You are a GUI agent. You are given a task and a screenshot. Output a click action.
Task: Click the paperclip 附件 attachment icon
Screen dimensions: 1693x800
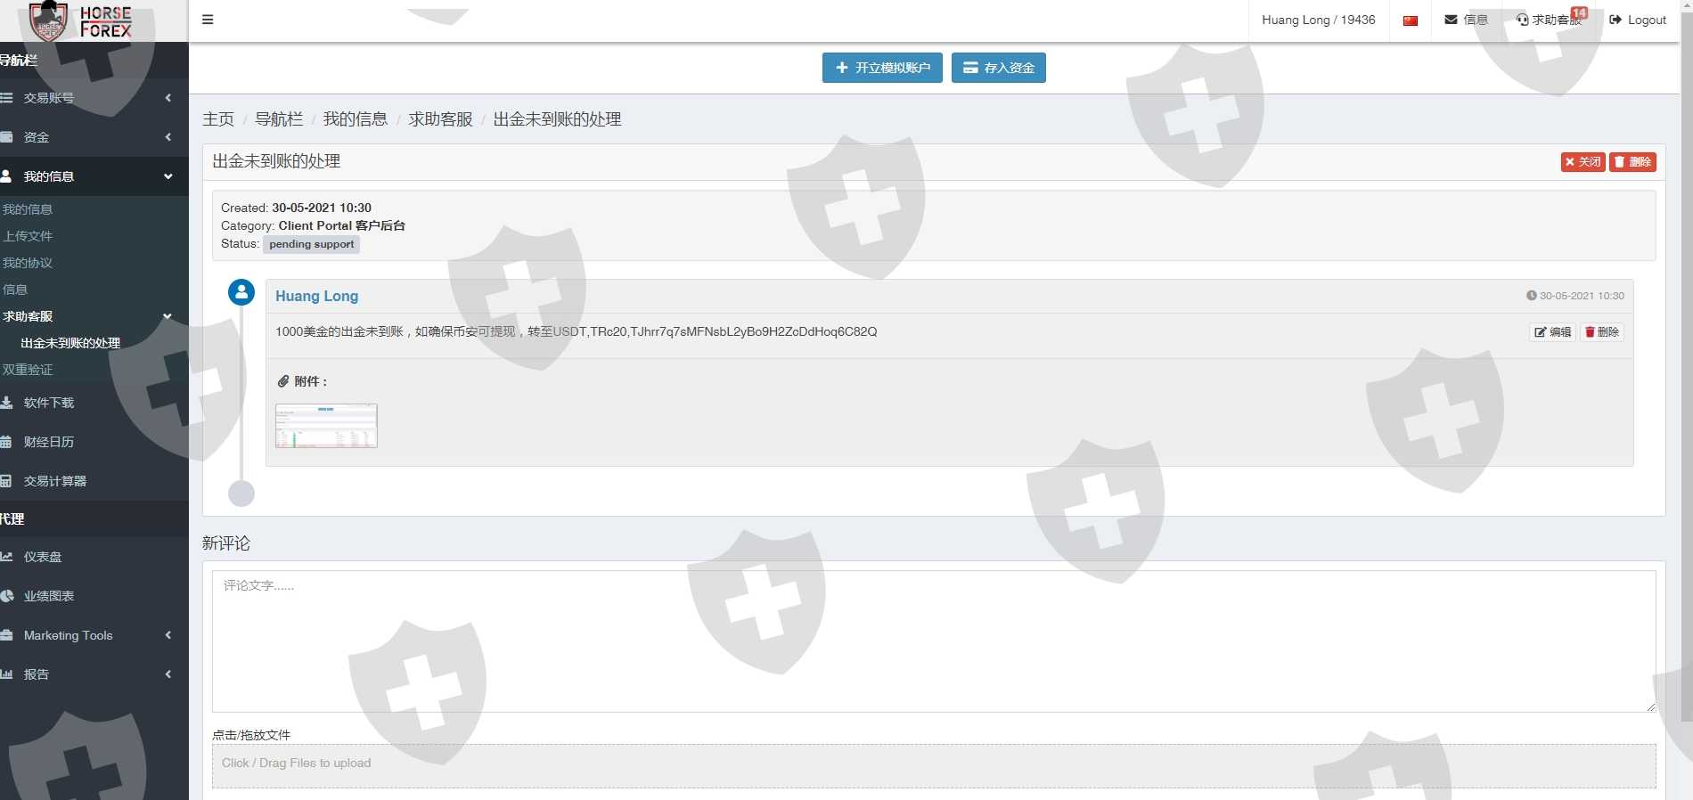pyautogui.click(x=283, y=381)
